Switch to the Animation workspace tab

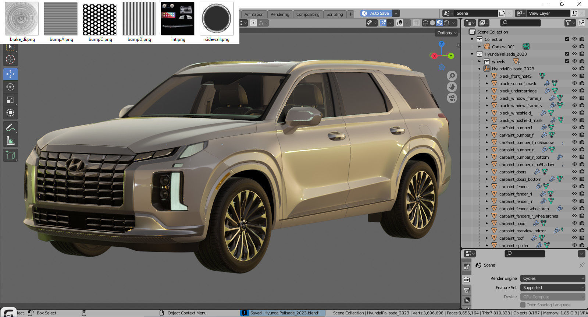coord(254,14)
